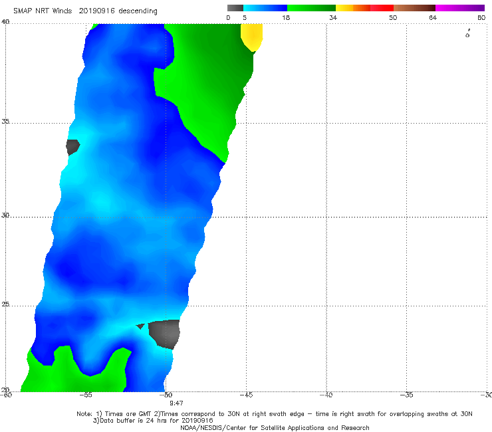The height and width of the screenshot is (432, 492).
Task: Click the Note 1) Times are GMT line
Action: click(x=274, y=414)
